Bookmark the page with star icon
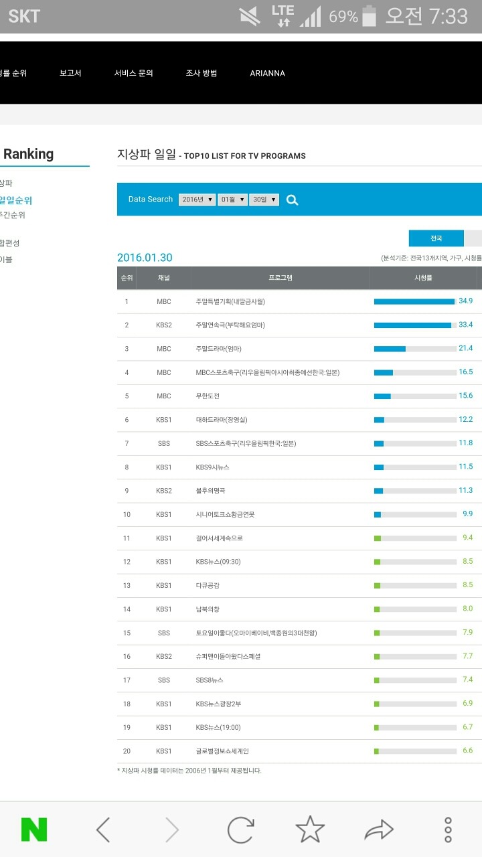This screenshot has width=482, height=857. [310, 830]
